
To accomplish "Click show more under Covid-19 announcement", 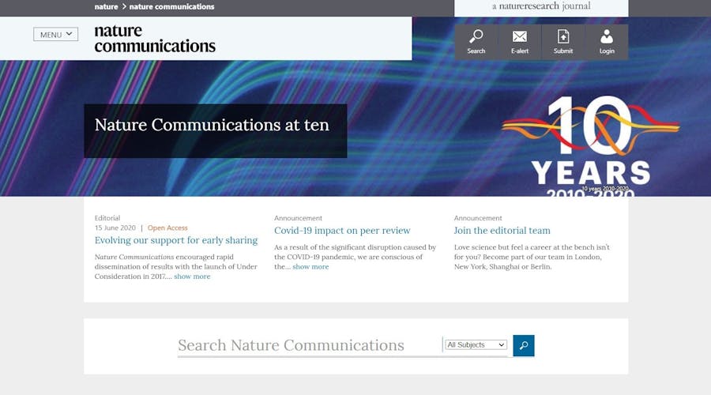I will tap(310, 267).
